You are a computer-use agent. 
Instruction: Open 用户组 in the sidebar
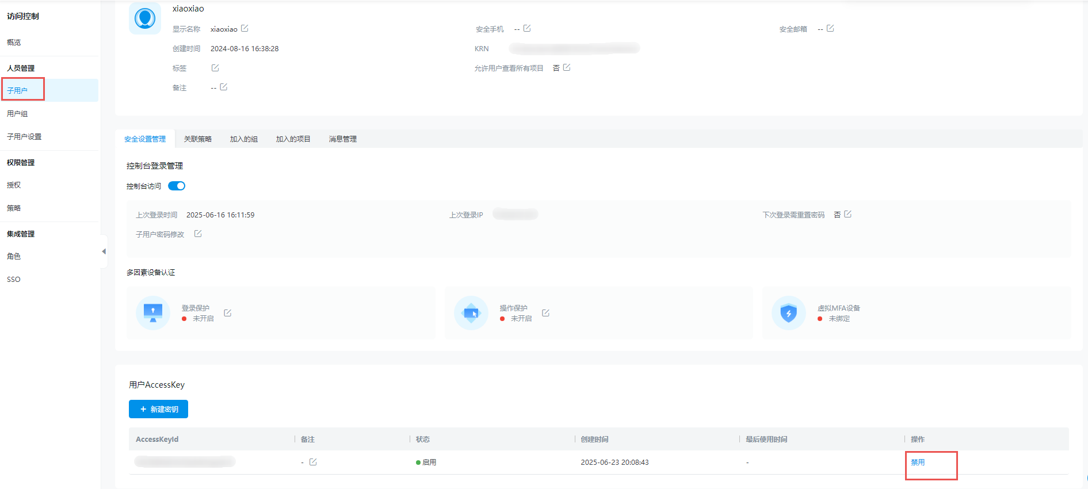[x=17, y=114]
